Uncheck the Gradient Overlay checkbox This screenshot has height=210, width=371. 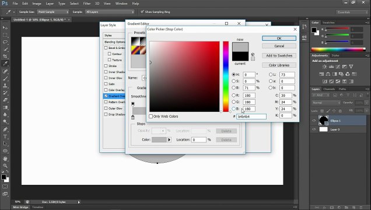106,96
